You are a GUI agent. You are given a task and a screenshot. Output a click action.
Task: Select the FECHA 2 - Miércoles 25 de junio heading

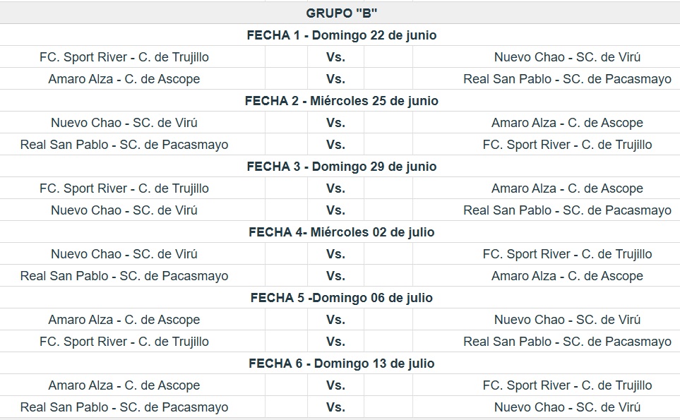coord(341,100)
